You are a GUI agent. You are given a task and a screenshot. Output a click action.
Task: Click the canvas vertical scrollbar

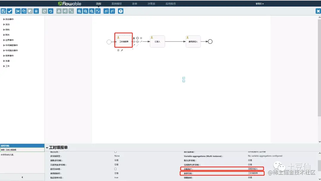[x=319, y=67]
